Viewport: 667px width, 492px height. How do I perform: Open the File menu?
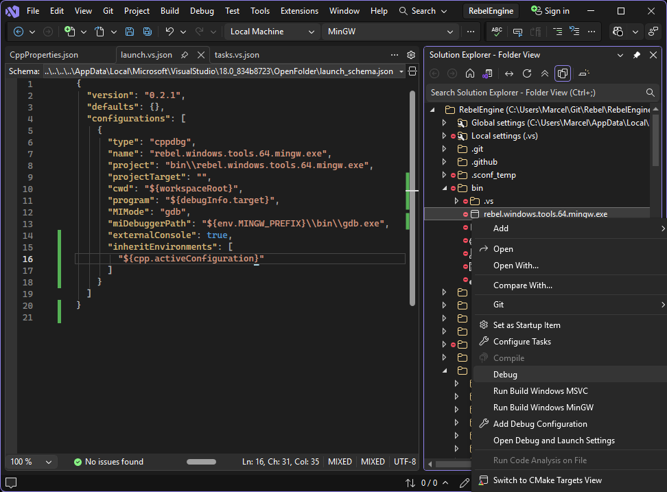click(x=33, y=11)
